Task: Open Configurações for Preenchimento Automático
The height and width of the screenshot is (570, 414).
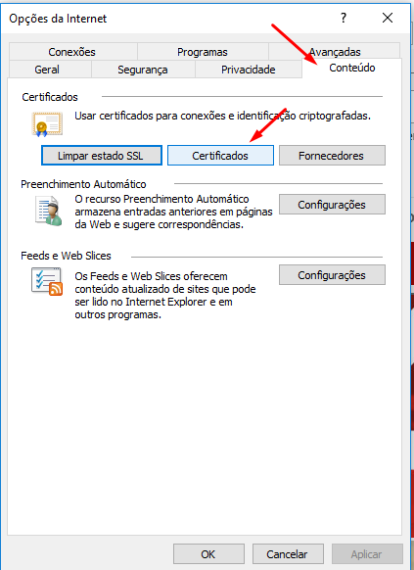Action: [x=332, y=205]
